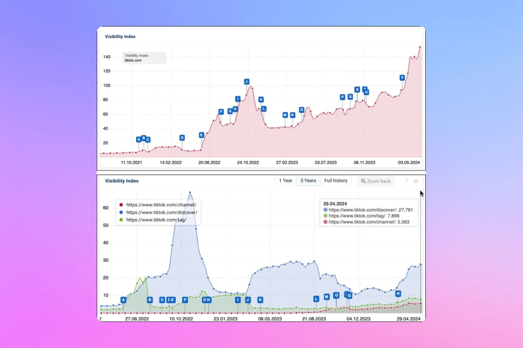Screen dimensions: 523x348
Task: Open event pin K in the top chart
Action: click(x=261, y=100)
